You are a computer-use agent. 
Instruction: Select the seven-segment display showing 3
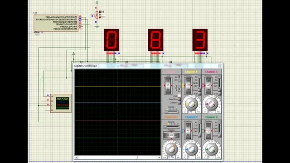200,40
